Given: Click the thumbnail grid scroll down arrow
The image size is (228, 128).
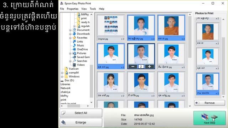Looking at the screenshot, I should (190, 106).
